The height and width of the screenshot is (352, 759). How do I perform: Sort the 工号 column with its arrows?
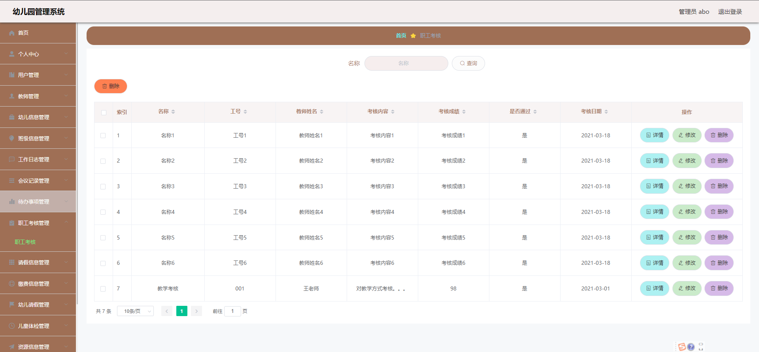245,112
